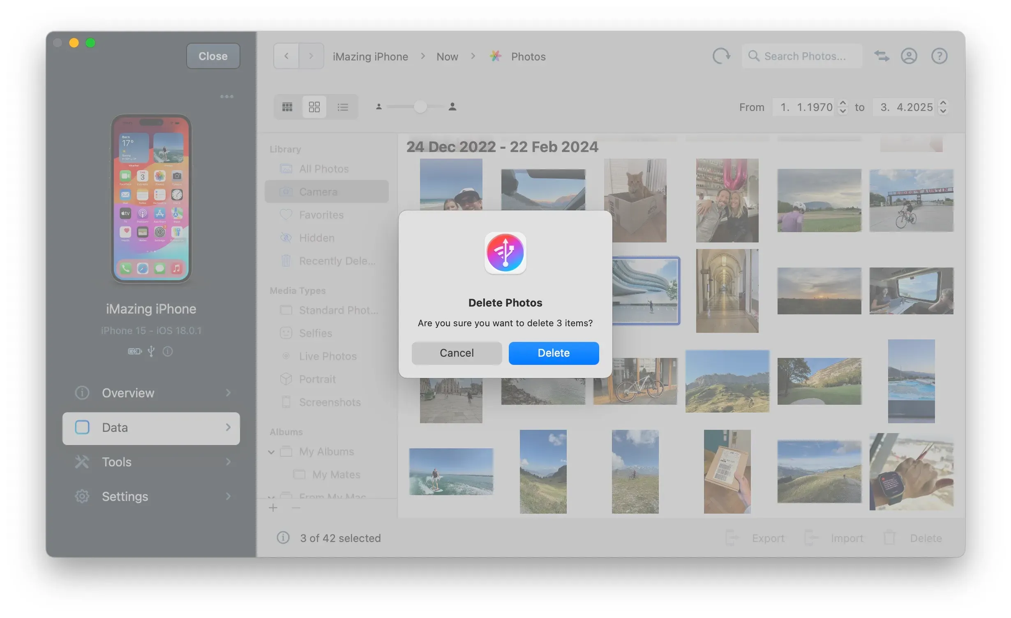Collapse the My Albums tree
This screenshot has width=1011, height=618.
[272, 452]
